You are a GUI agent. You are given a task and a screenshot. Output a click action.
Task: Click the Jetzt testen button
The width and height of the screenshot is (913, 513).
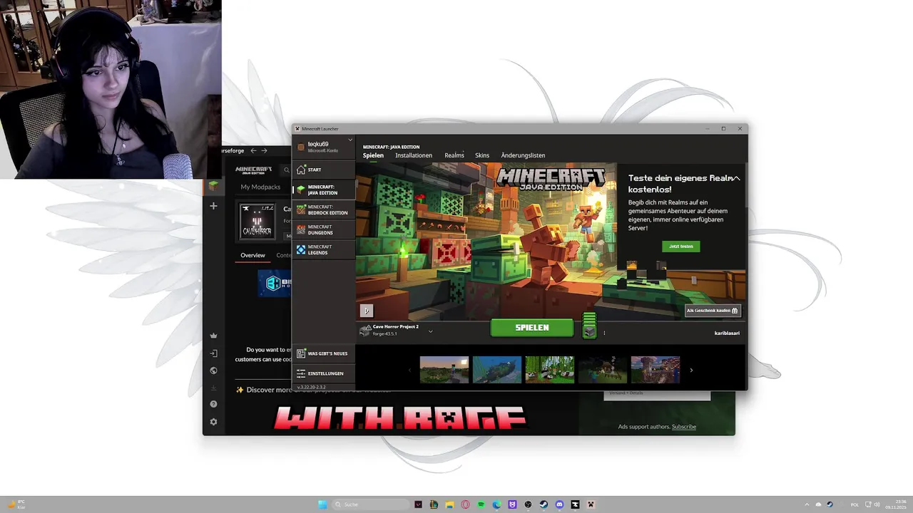680,247
